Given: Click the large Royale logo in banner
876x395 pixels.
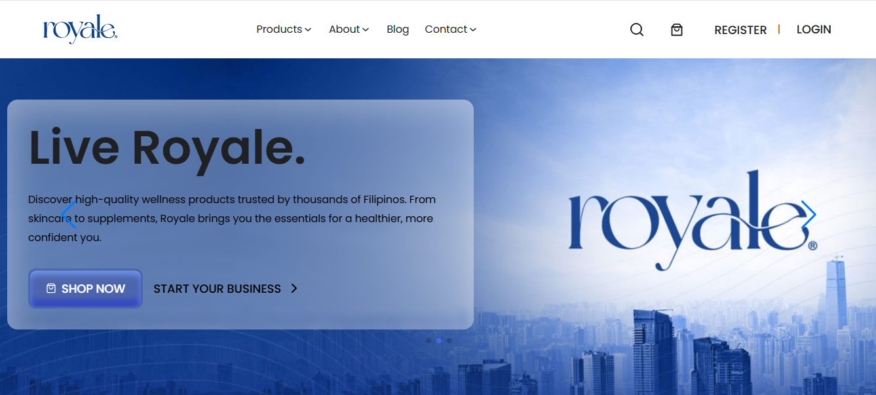Looking at the screenshot, I should [693, 221].
